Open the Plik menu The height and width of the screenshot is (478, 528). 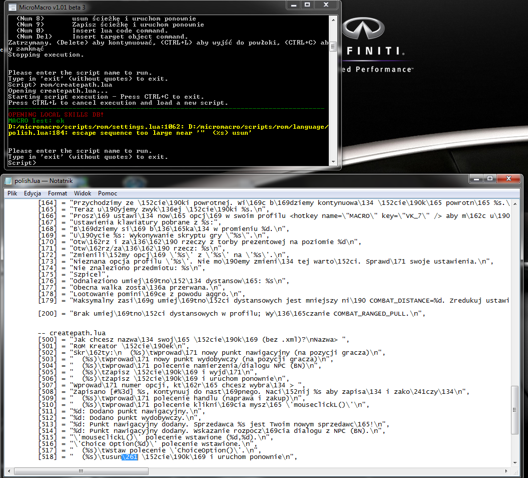tap(13, 193)
